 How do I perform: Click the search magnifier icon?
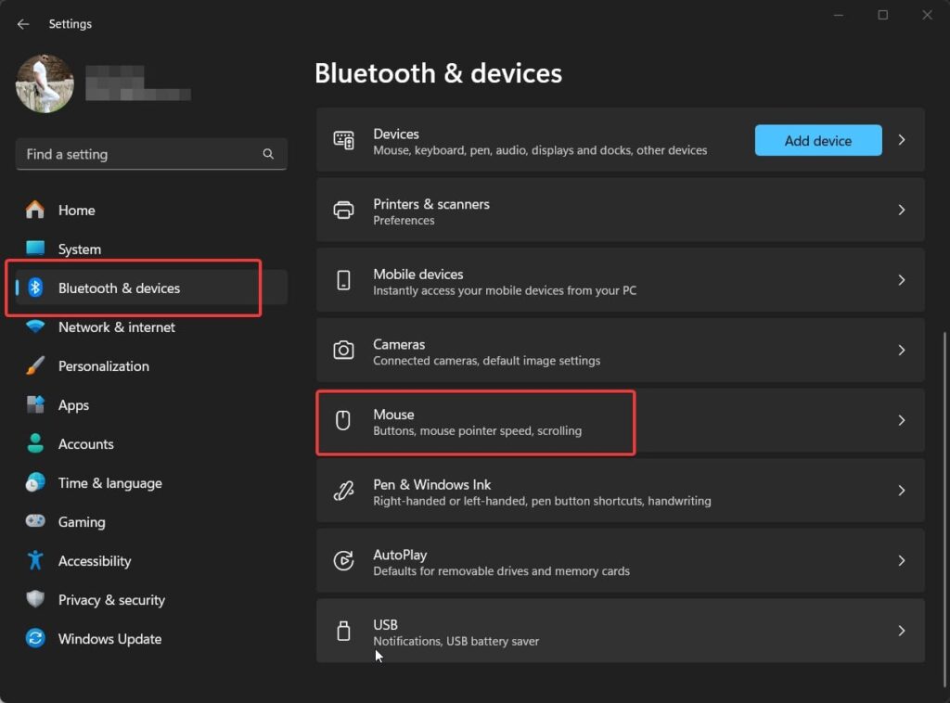268,155
